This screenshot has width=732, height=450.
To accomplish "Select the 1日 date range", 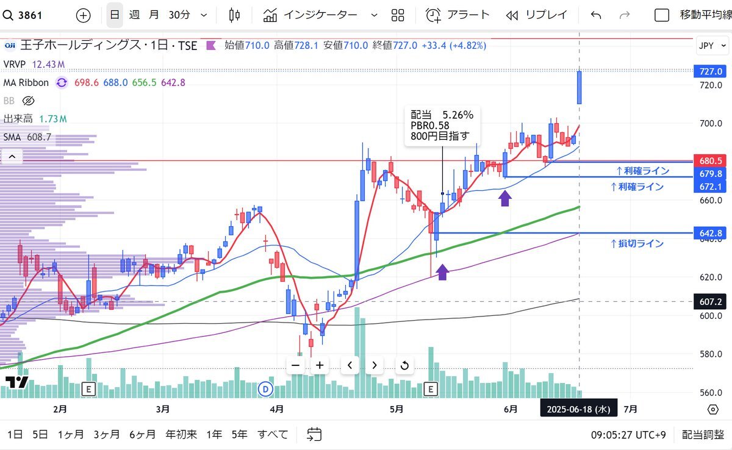I will (15, 434).
